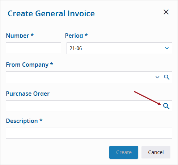Expand the Period dropdown chevron
Screen dimensions: 178x165
click(x=167, y=48)
